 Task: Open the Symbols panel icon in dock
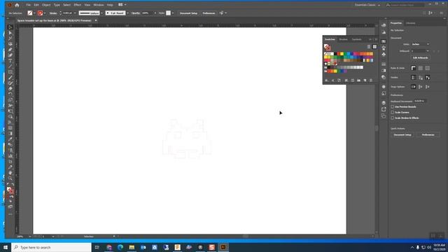384,55
